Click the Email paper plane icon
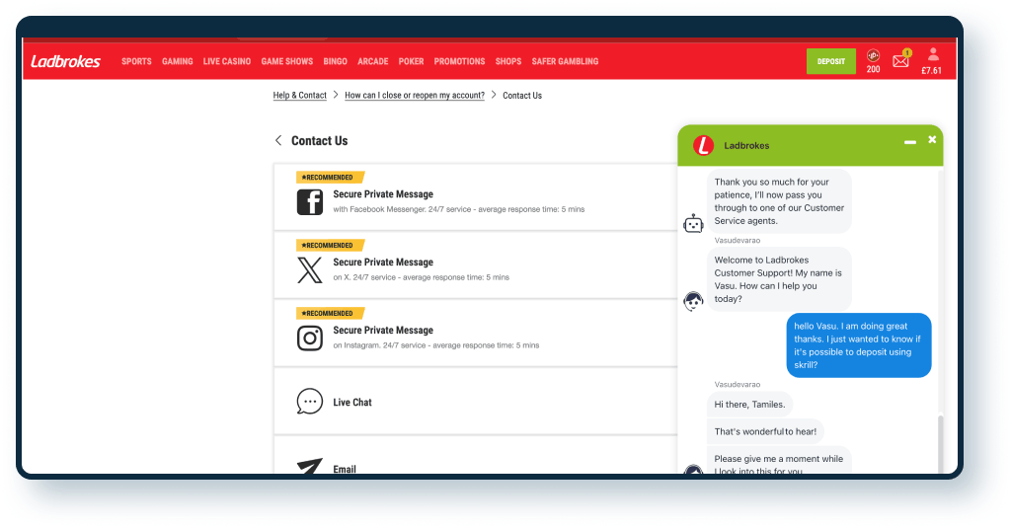The image size is (1011, 527). (309, 466)
